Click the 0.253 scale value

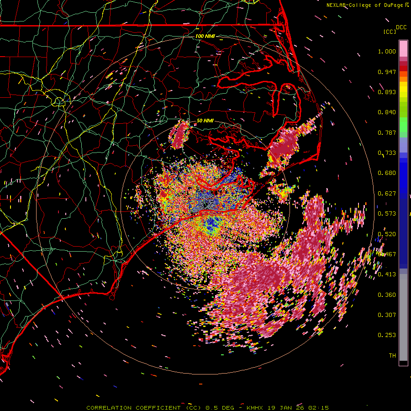[x=387, y=335]
